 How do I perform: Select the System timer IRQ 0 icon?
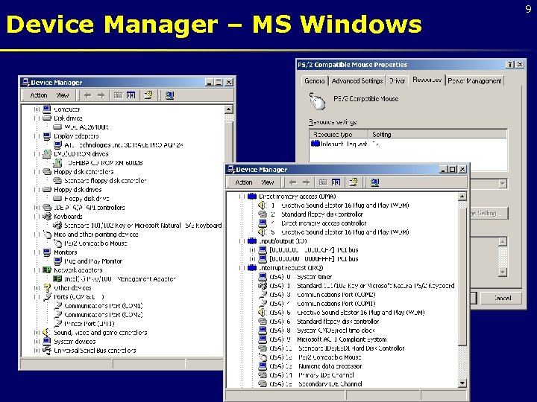coord(263,276)
